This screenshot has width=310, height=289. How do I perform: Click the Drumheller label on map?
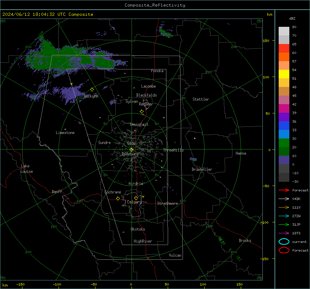(202, 169)
